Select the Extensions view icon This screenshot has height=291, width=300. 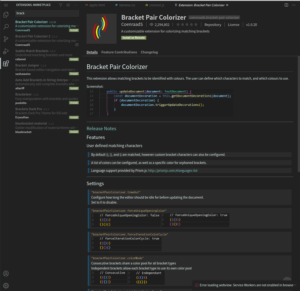pyautogui.click(x=6, y=63)
